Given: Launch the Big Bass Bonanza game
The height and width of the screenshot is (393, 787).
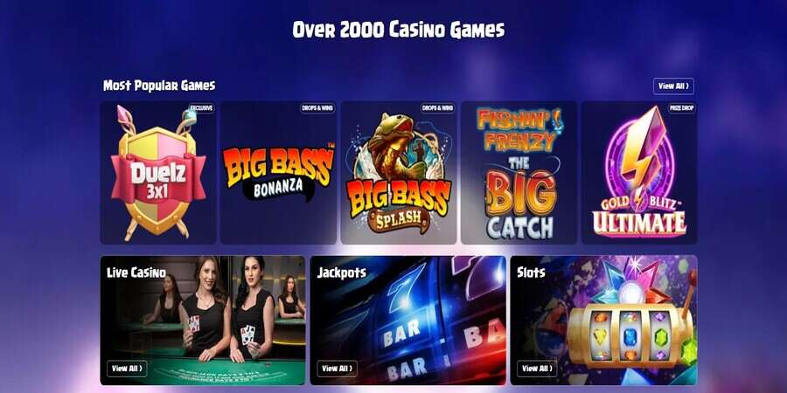Looking at the screenshot, I should (279, 172).
